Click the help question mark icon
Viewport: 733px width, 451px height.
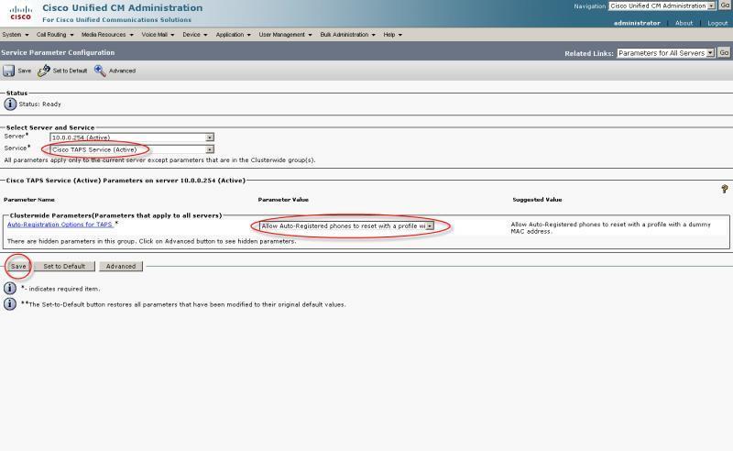pos(724,189)
